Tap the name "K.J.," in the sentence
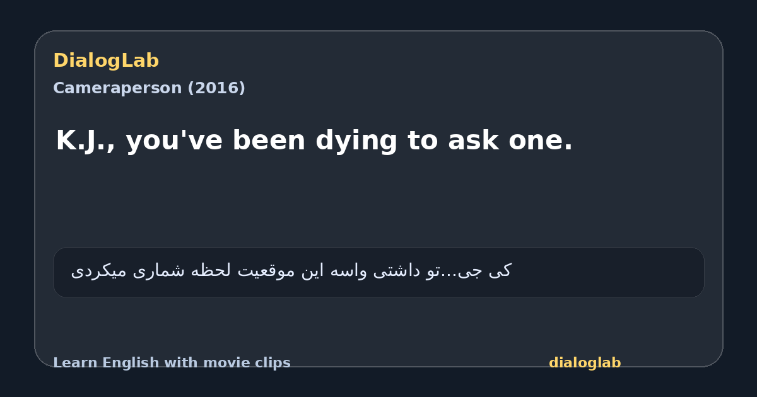 (x=86, y=141)
